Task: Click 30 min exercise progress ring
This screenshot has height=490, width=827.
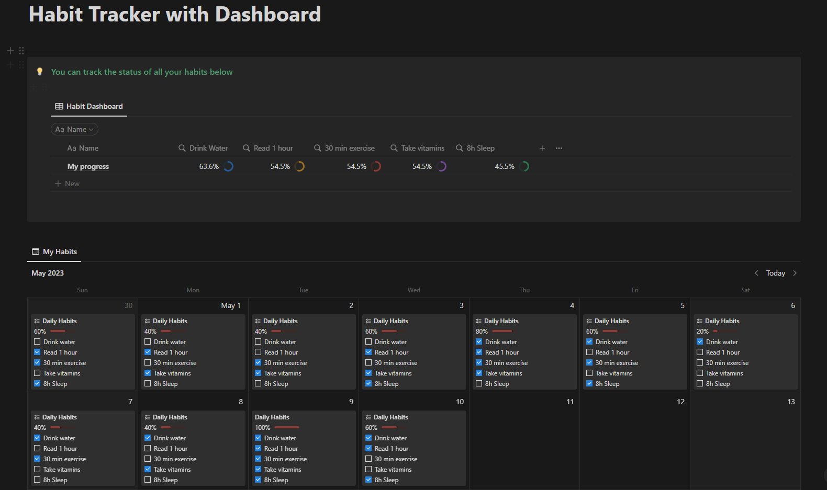Action: 376,166
